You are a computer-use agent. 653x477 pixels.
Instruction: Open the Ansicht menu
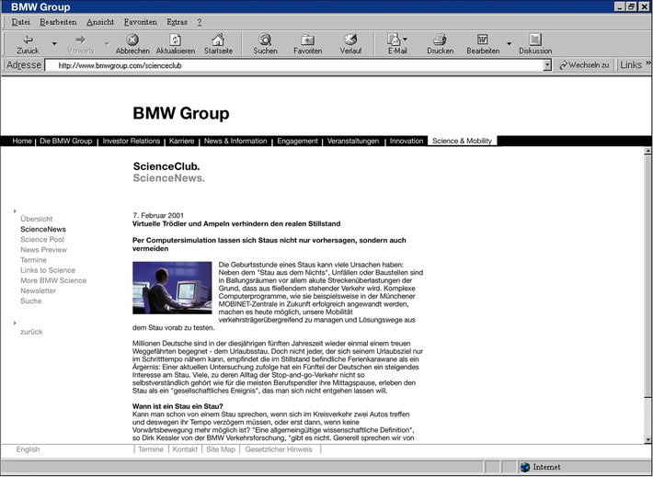100,21
